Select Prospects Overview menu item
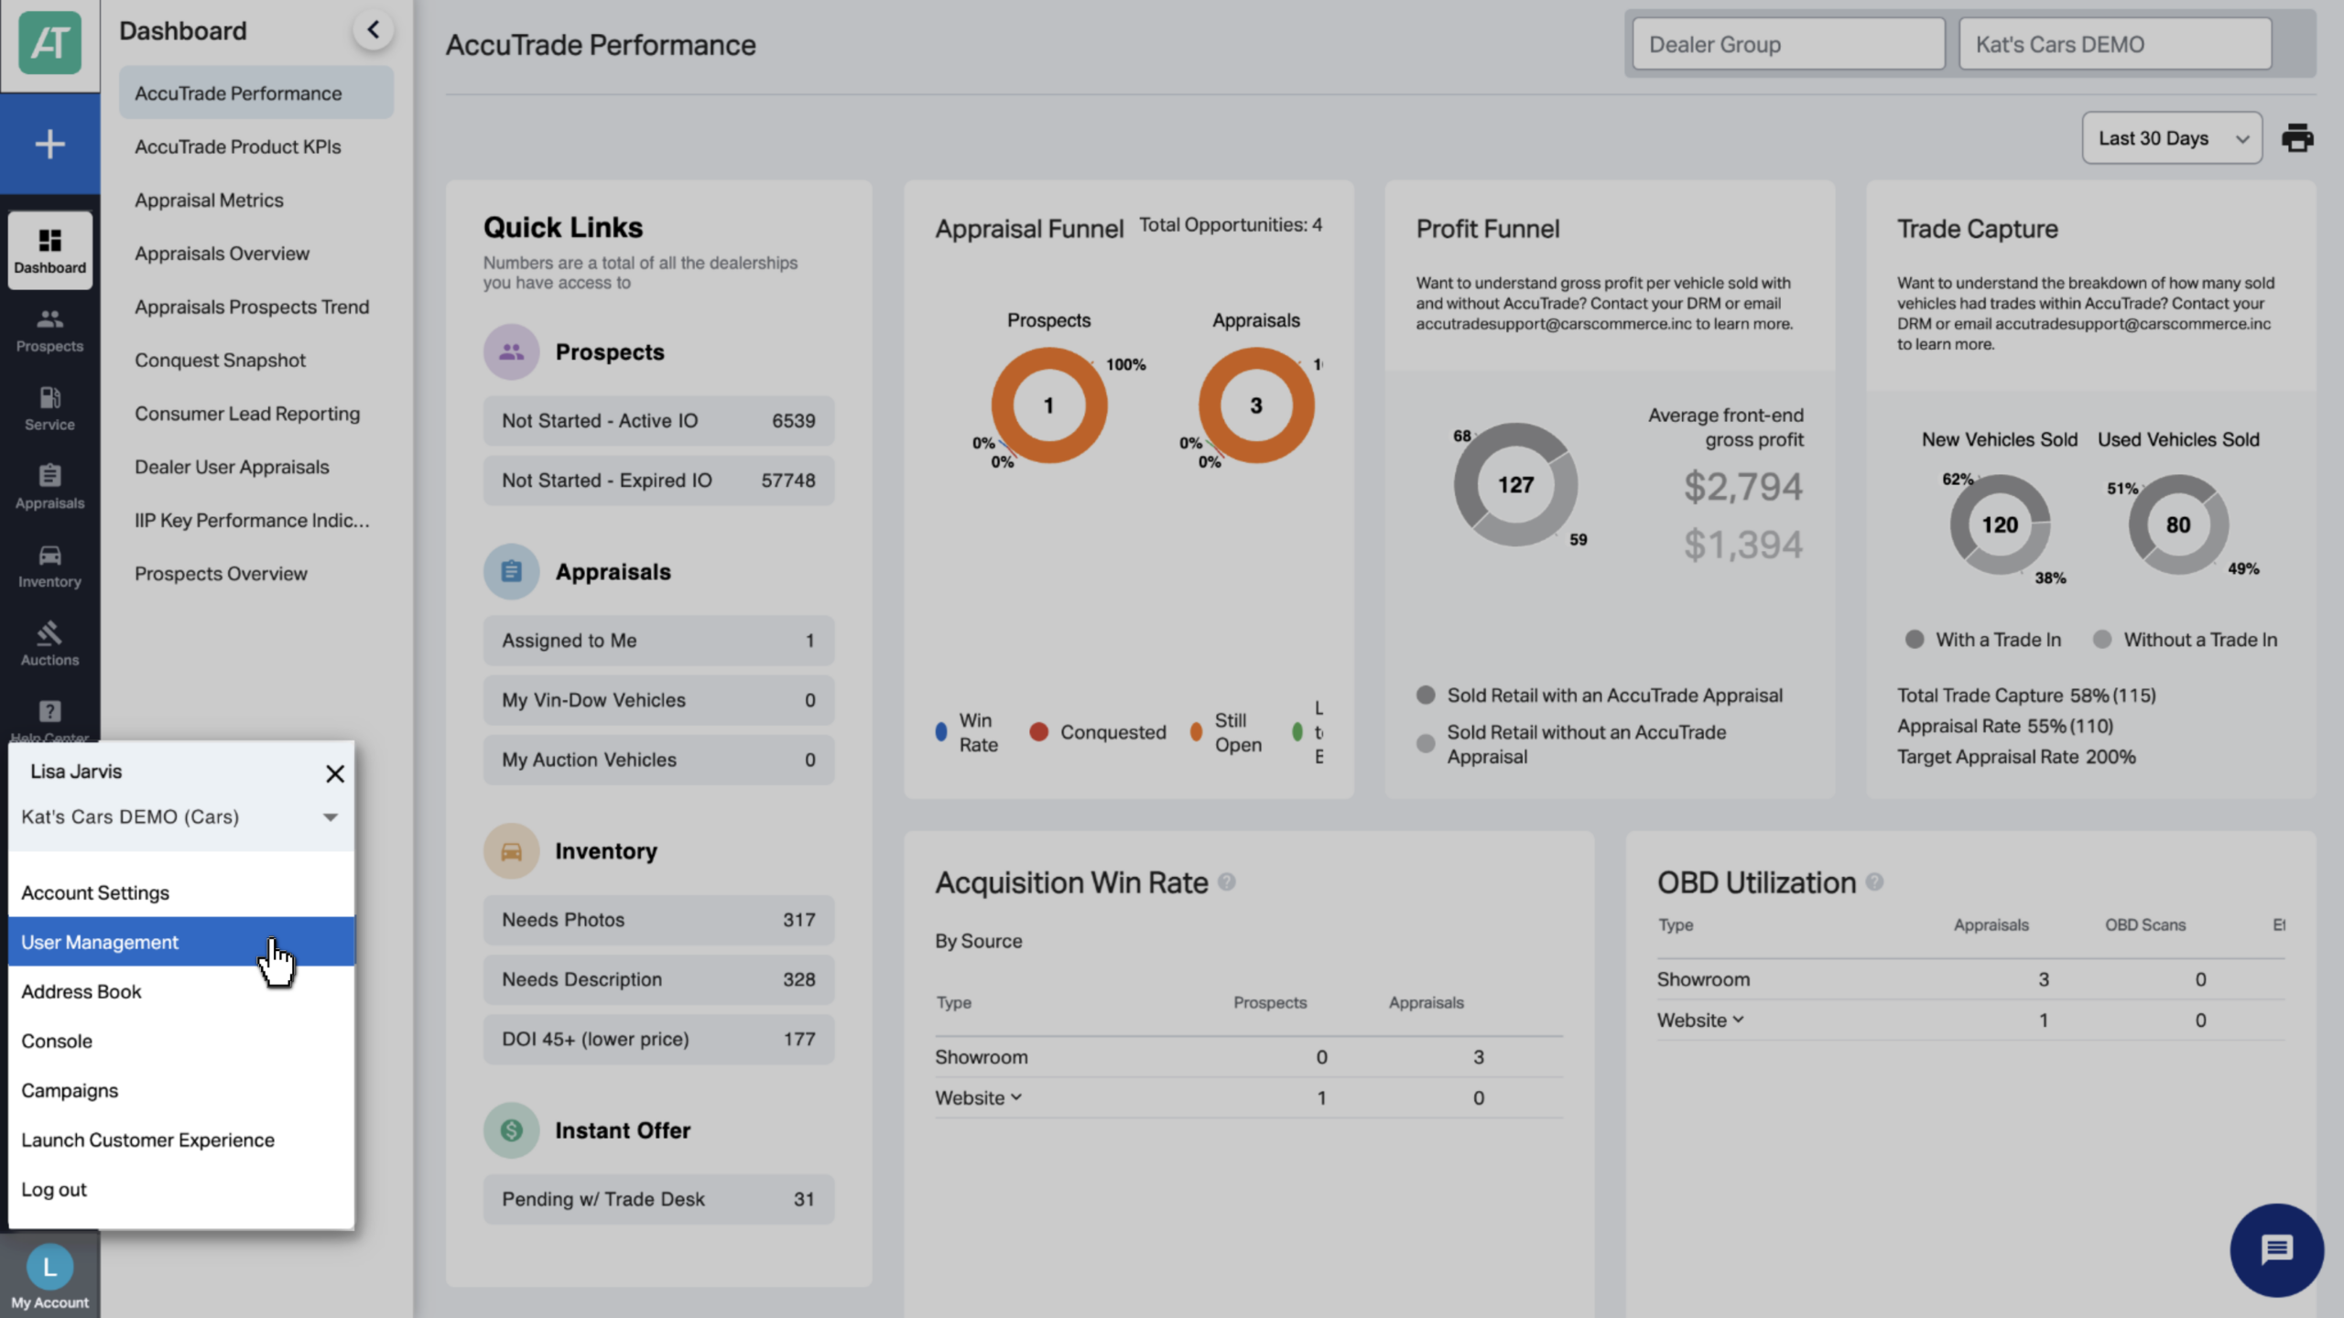Screen dimensions: 2344x1318 256,574
